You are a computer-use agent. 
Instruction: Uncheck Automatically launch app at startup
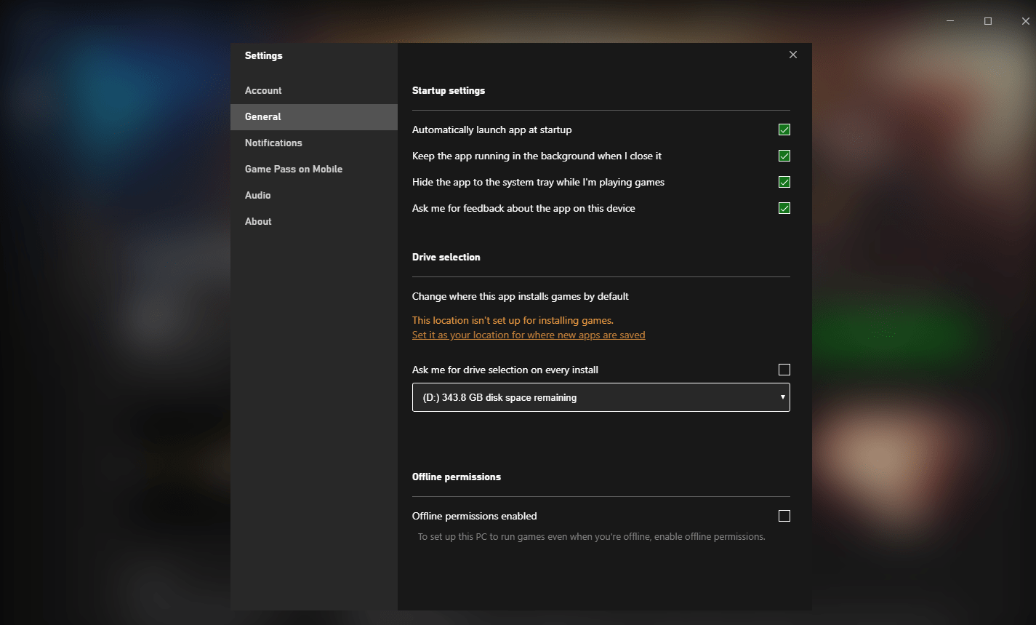[x=784, y=130]
